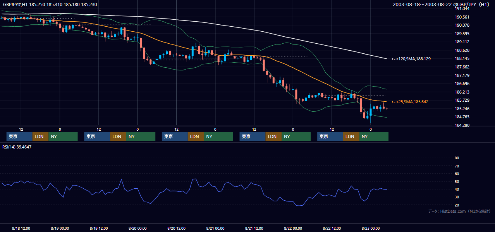The width and height of the screenshot is (495, 232).
Task: Select the RSI axis level 50
Action: pos(457,182)
